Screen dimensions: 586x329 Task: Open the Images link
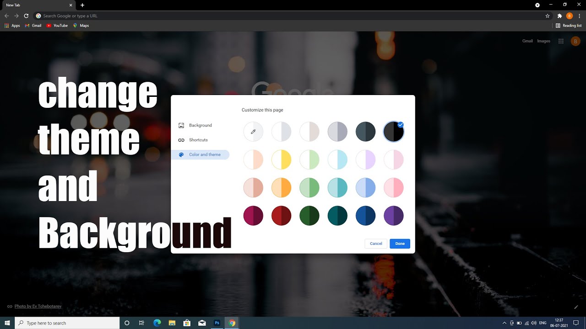tap(543, 41)
